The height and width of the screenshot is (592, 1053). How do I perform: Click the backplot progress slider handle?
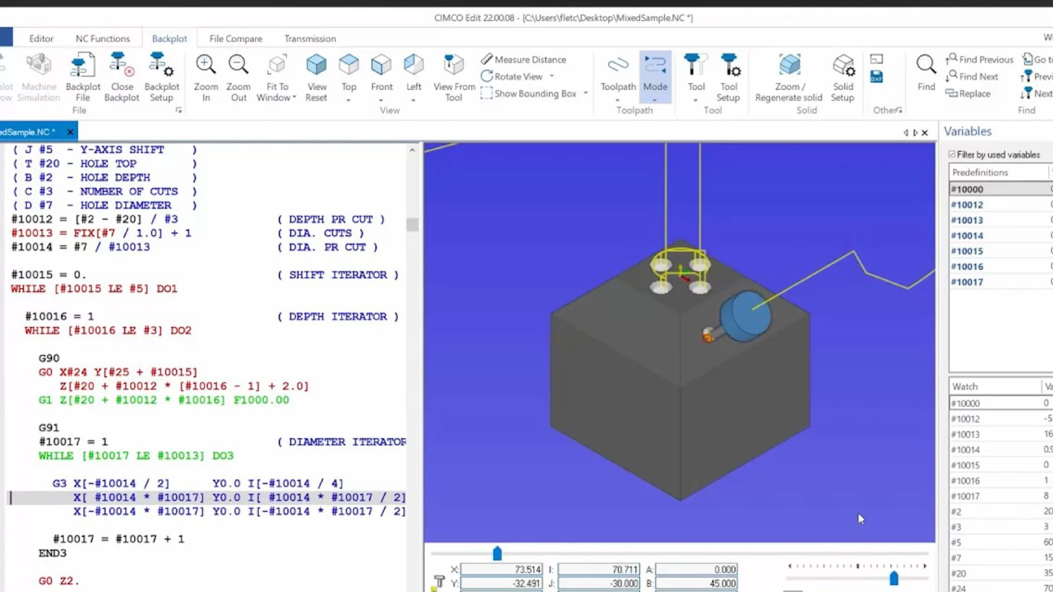[x=497, y=553]
